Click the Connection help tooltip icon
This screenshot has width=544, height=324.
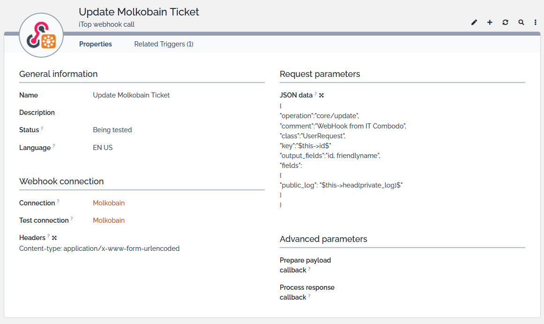coord(58,202)
